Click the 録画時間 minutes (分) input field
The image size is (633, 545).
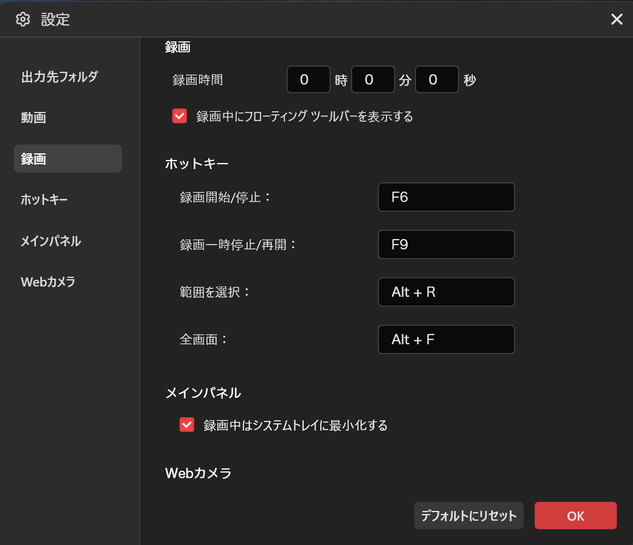(372, 80)
